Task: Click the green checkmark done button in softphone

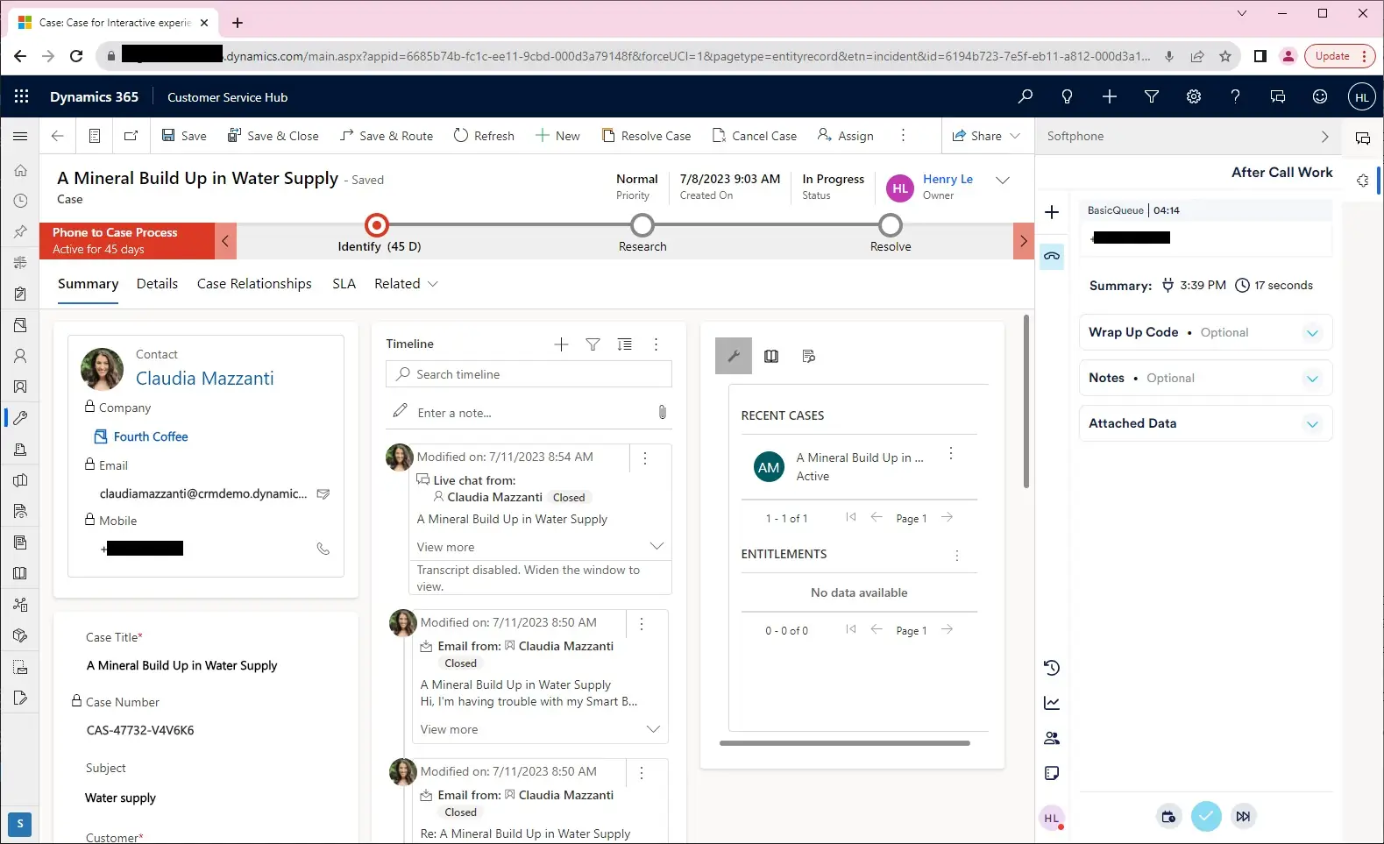Action: click(x=1206, y=817)
